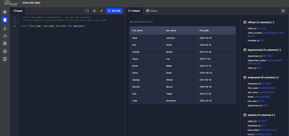Open the Python compiler from sidebar
The height and width of the screenshot is (136, 289).
(x=5, y=12)
